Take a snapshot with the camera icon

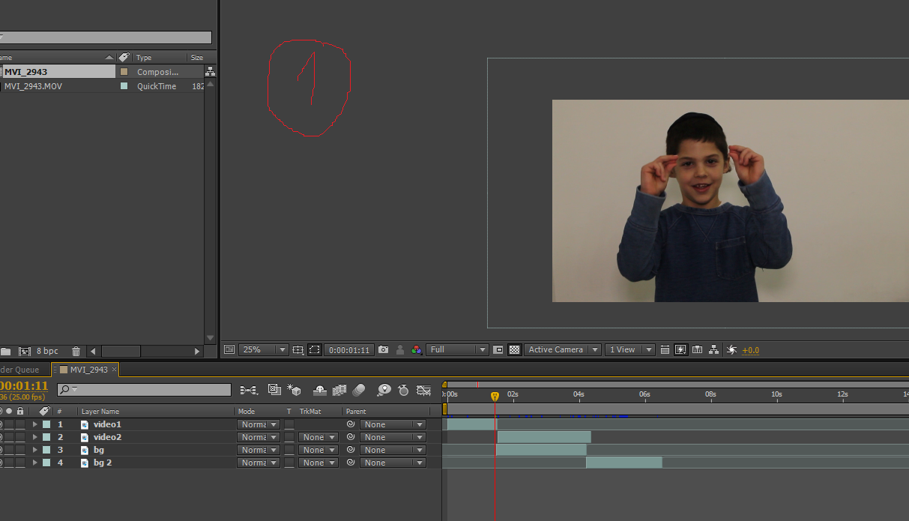point(384,350)
